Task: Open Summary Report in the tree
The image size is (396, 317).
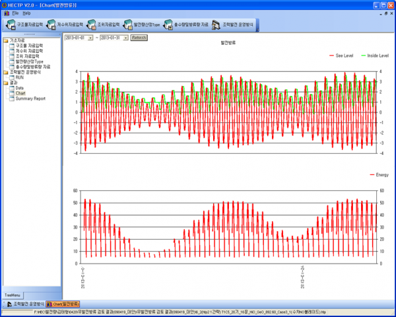Action: tap(30, 98)
